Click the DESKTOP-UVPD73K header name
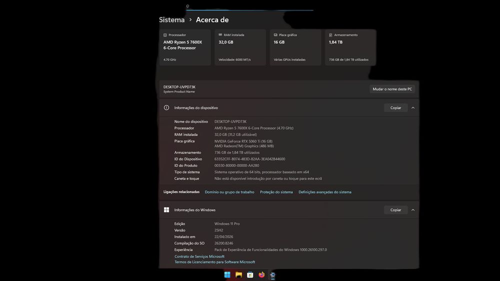 click(179, 87)
